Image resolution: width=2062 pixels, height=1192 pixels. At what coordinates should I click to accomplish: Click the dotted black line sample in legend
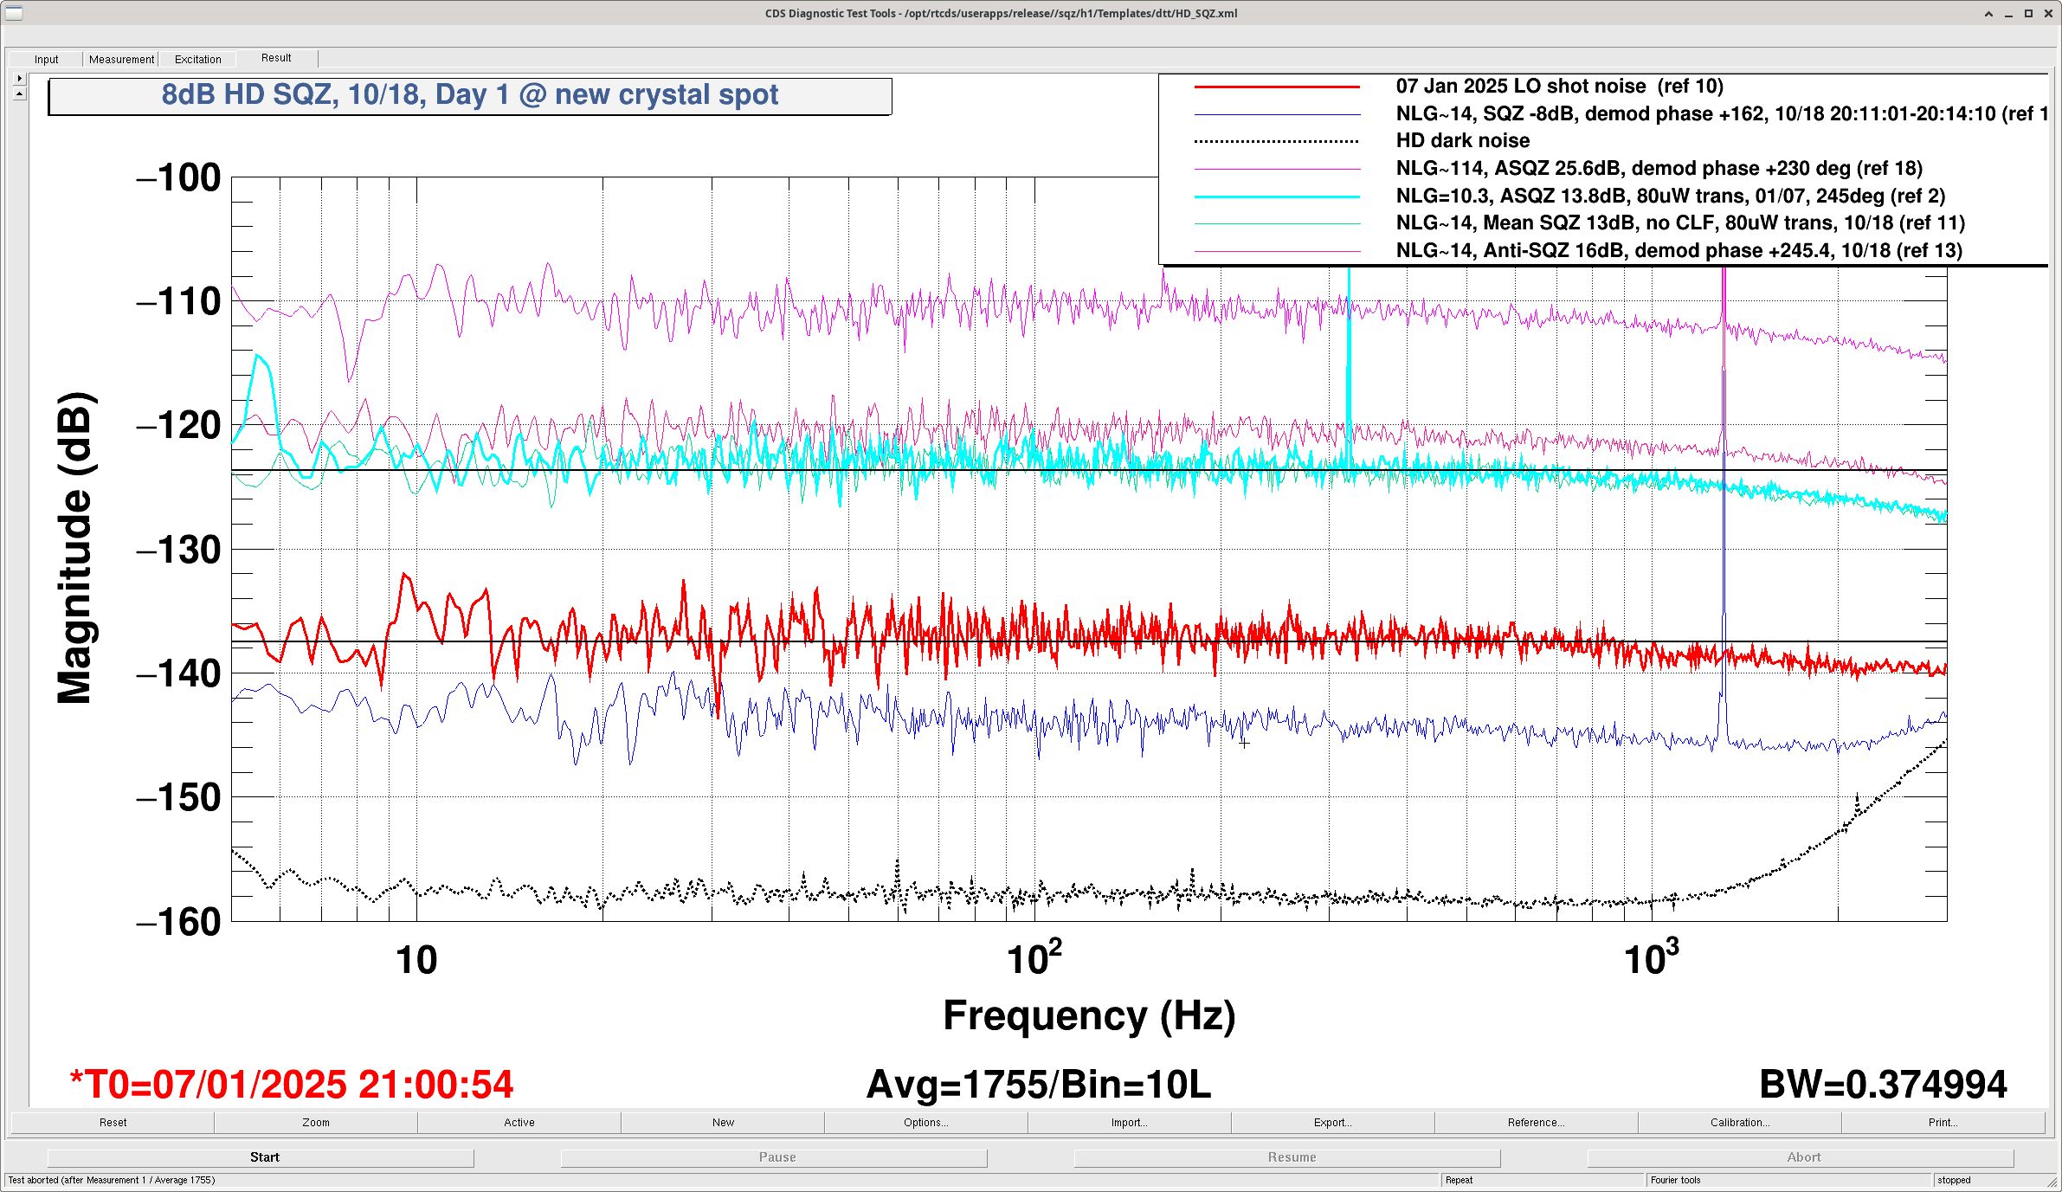click(1277, 142)
